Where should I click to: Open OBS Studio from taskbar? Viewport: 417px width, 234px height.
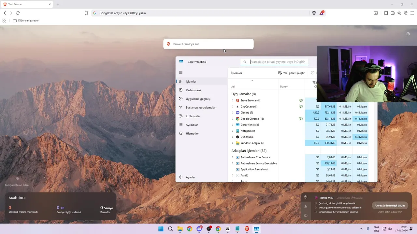coord(208,229)
